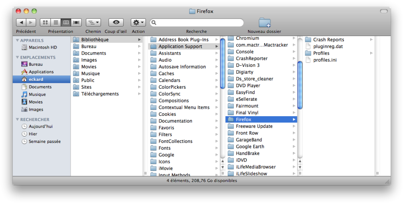Select Macintosh HD in sidebar

click(43, 47)
